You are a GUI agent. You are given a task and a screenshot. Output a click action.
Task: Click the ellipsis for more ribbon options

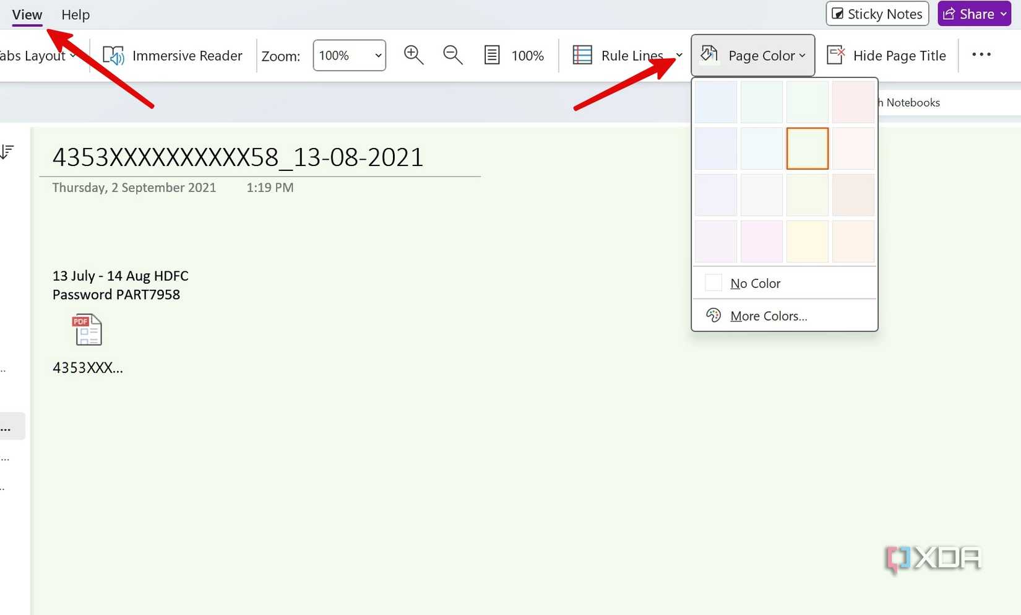(x=981, y=55)
